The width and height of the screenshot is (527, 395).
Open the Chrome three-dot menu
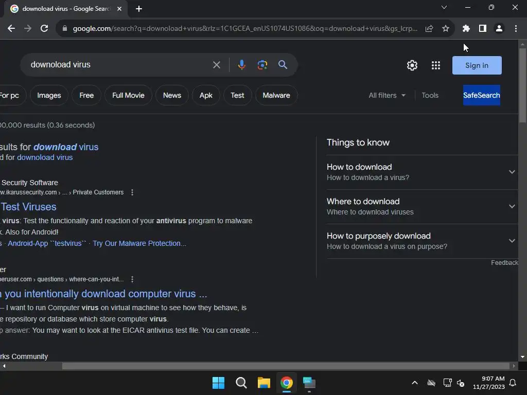click(516, 29)
